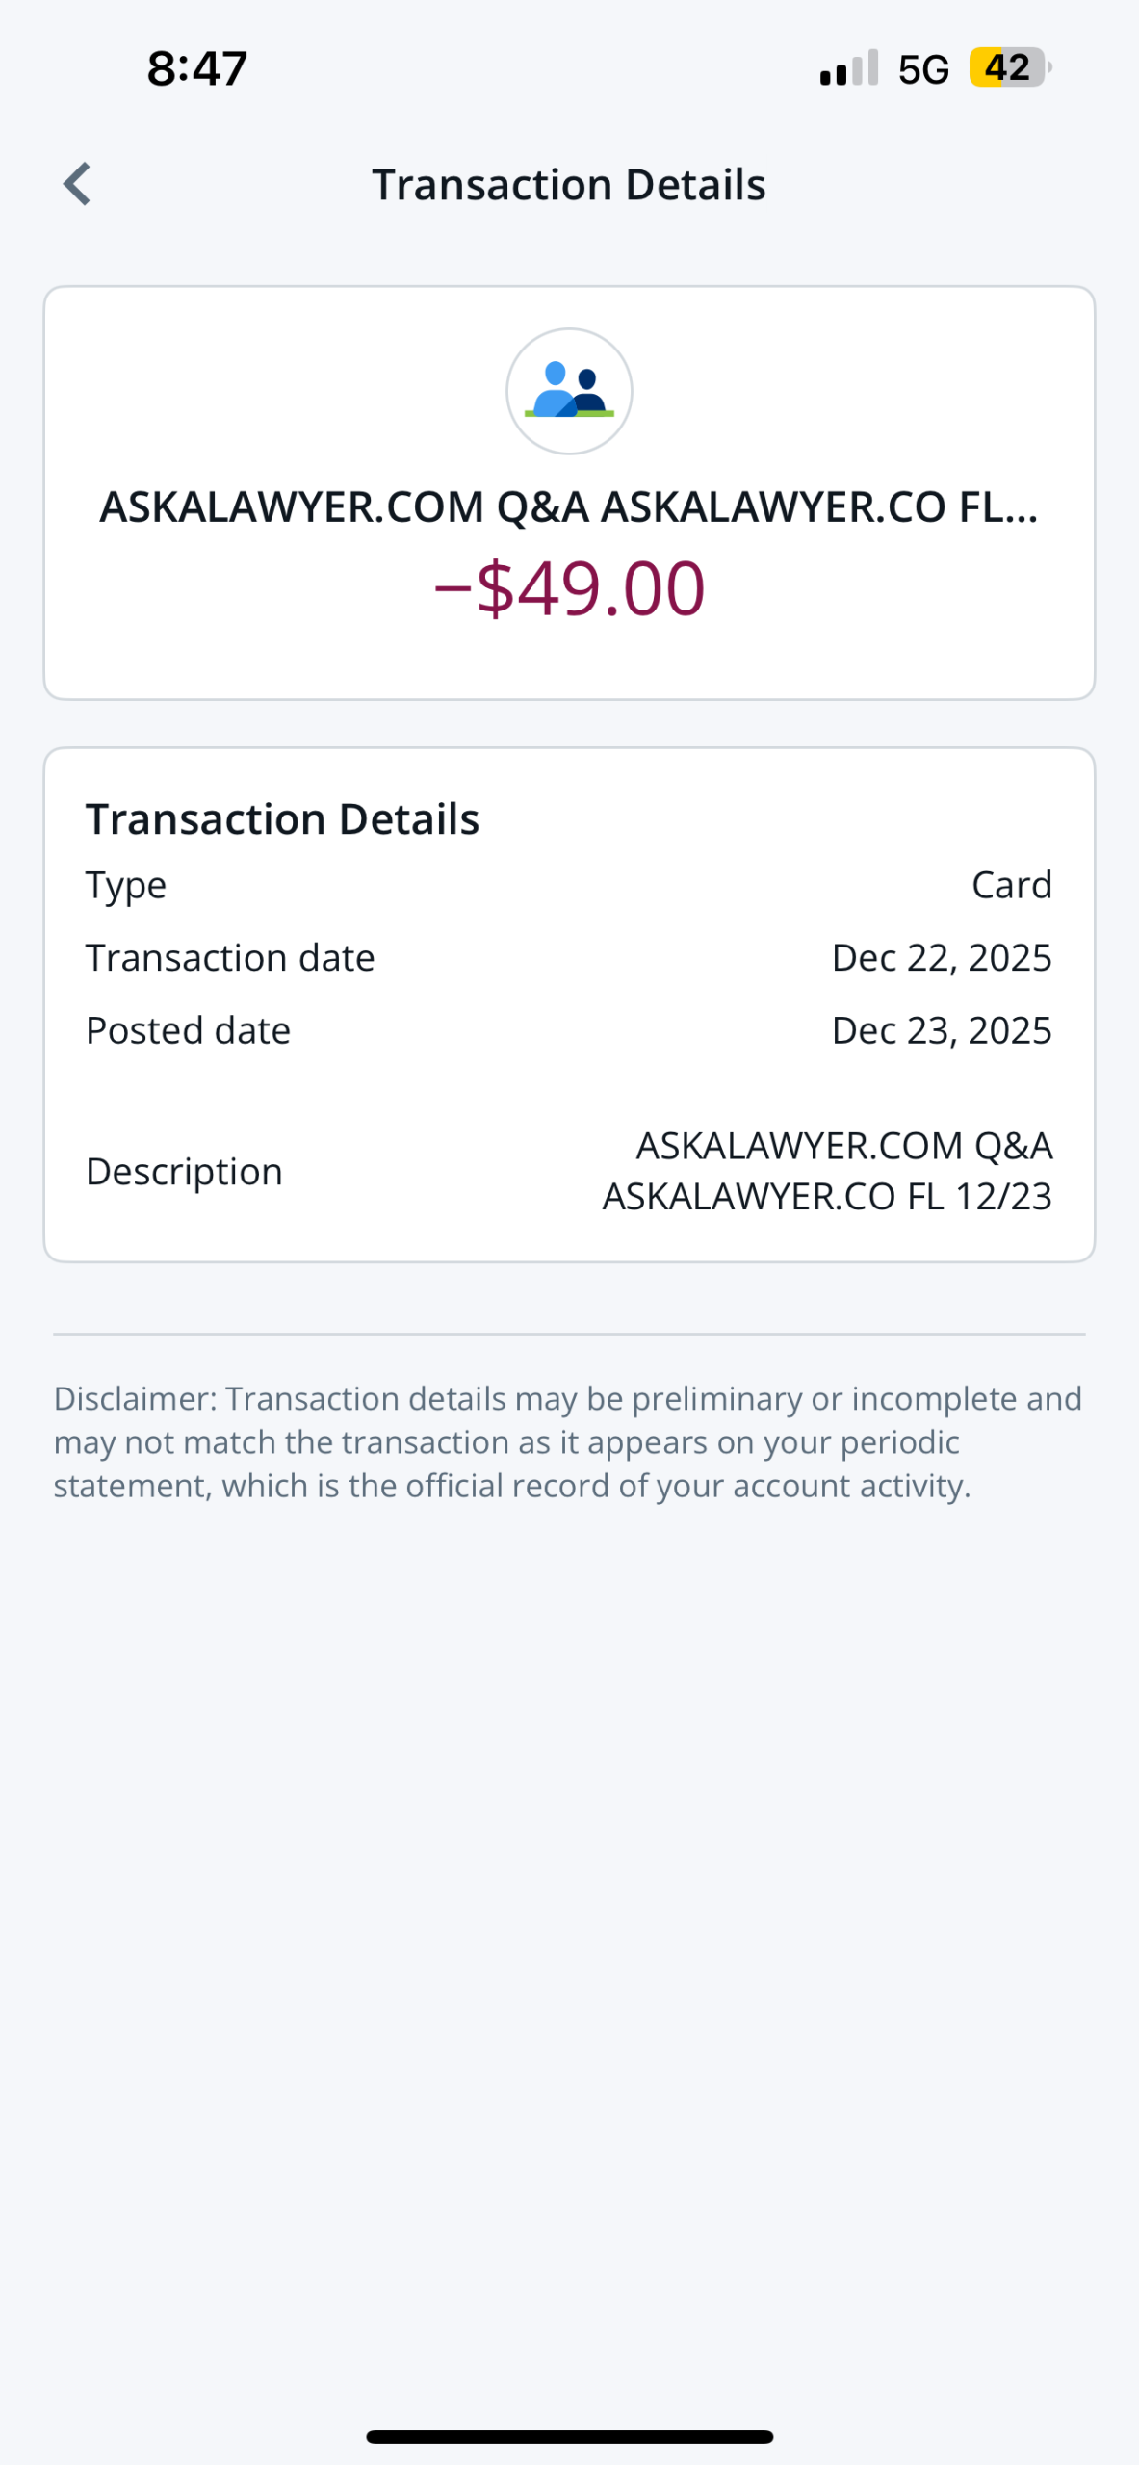Tap the Type row label

[126, 885]
